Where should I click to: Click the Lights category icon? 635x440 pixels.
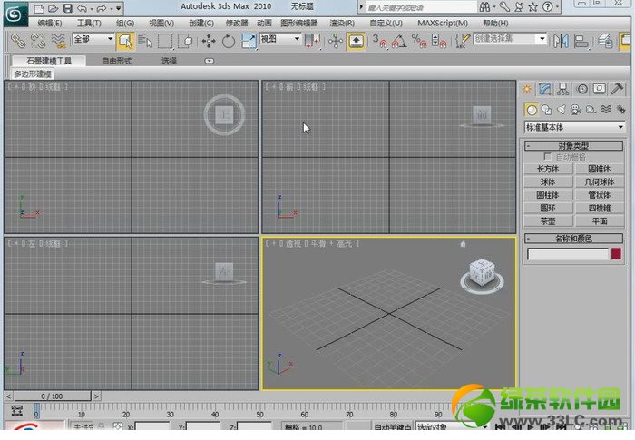point(561,110)
